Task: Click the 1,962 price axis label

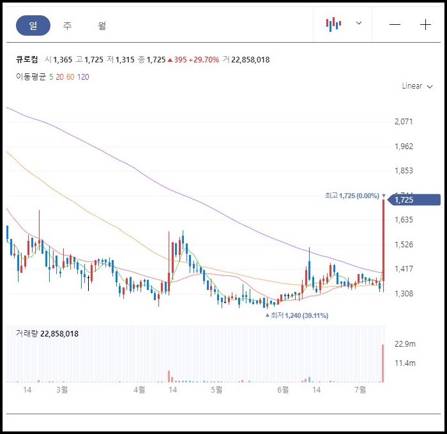Action: click(x=404, y=147)
